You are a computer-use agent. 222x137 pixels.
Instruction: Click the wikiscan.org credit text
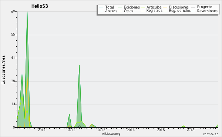[x=111, y=134]
